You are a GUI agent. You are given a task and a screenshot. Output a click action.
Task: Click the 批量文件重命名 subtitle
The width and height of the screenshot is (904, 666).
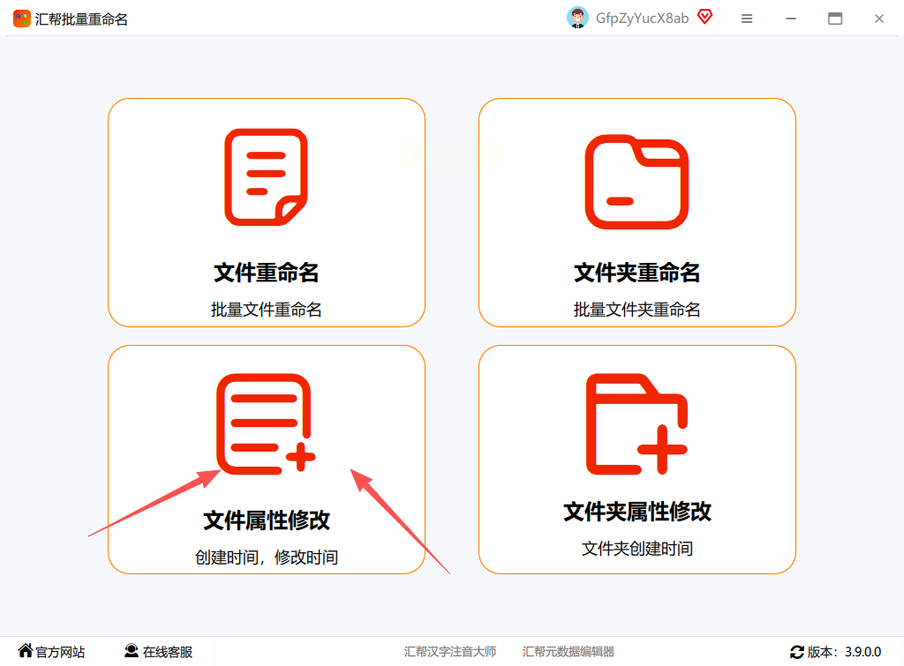267,310
